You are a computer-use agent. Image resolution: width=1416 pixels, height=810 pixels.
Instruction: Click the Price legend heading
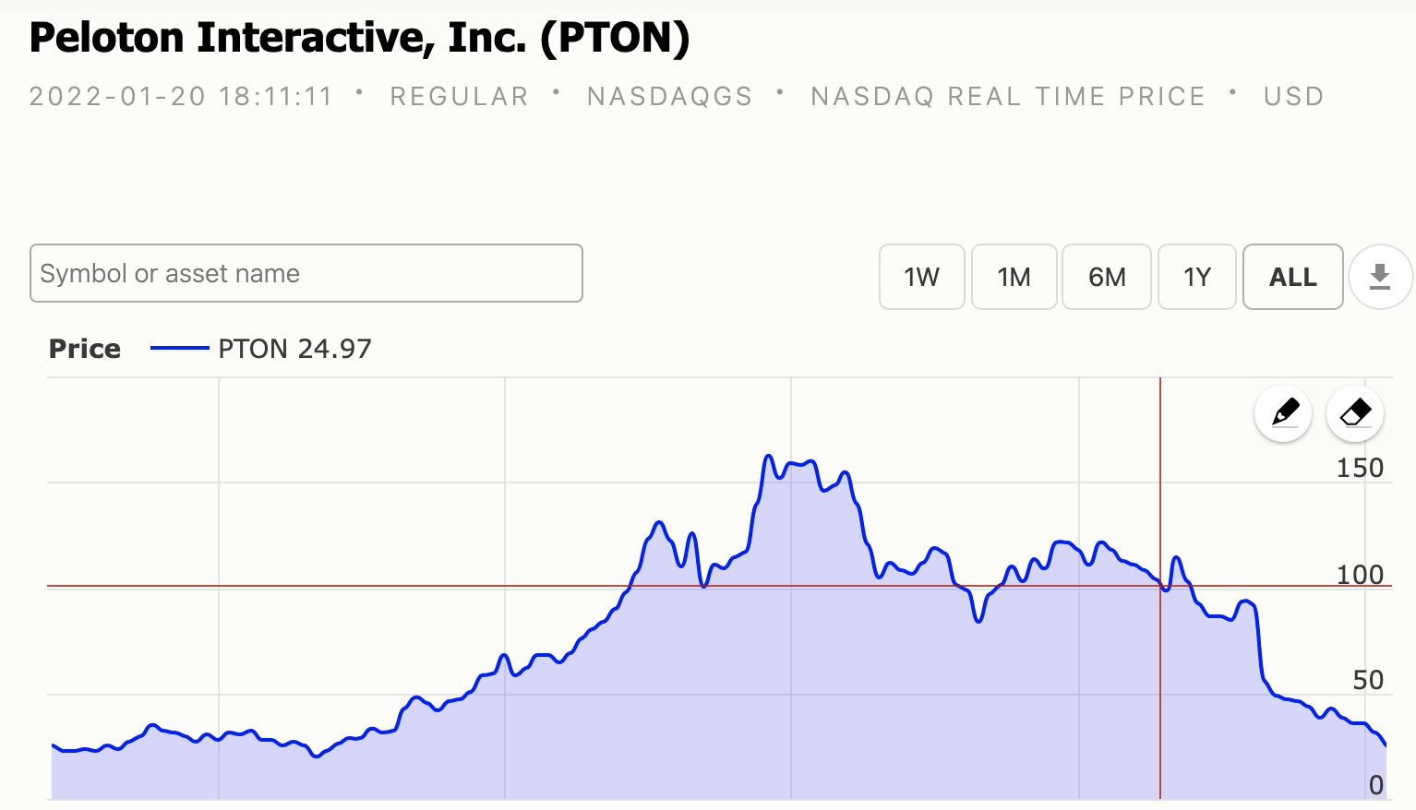[x=85, y=349]
